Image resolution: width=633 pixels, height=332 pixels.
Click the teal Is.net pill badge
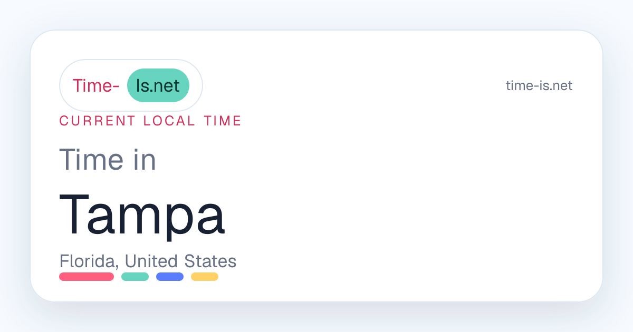pos(158,85)
